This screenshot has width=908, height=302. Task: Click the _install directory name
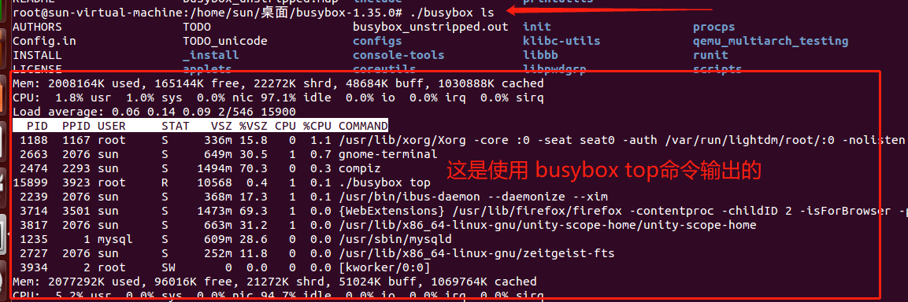tap(211, 56)
